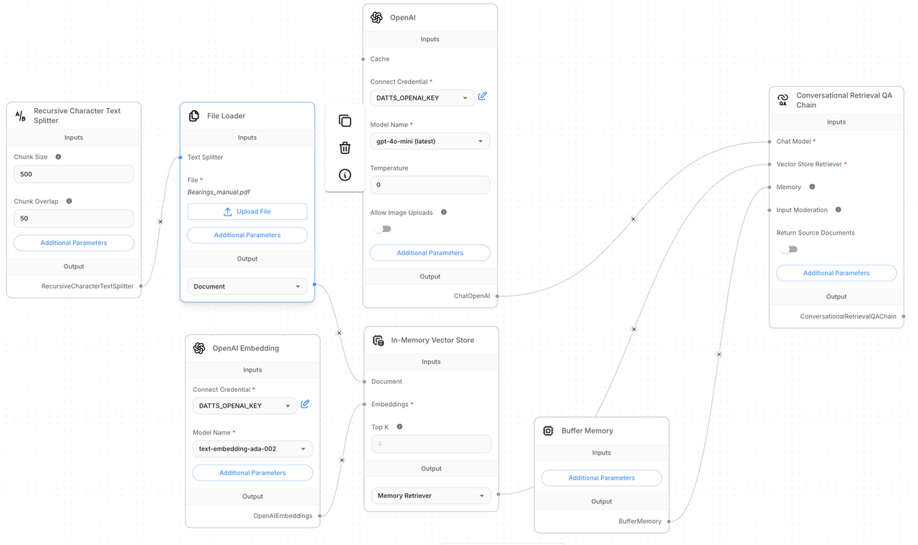Remove edge from ChatOpenAI to Chat Model
This screenshot has height=545, width=918.
click(x=633, y=219)
